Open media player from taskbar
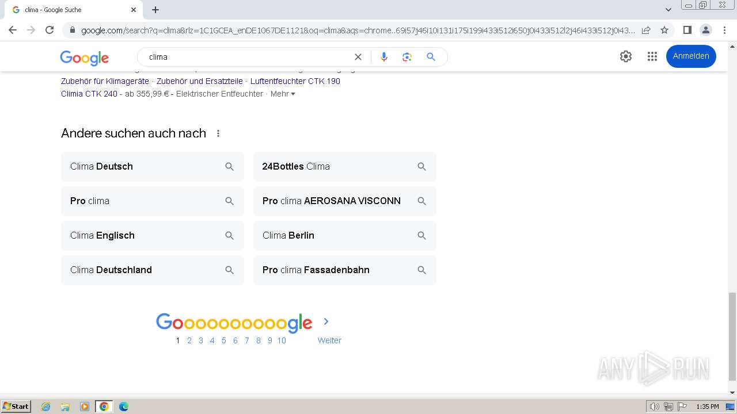The height and width of the screenshot is (414, 737). click(x=85, y=407)
